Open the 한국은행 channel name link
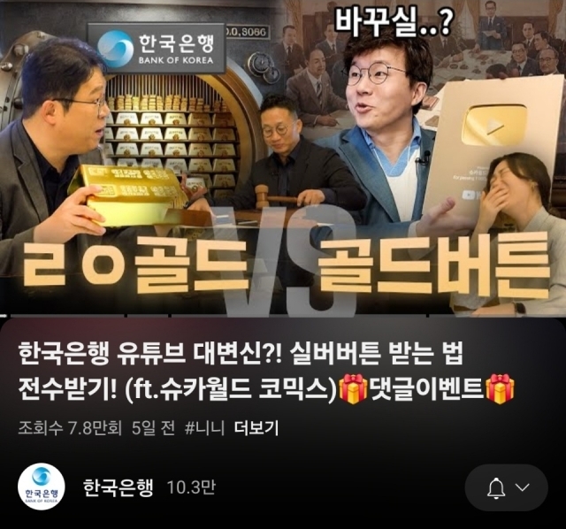Viewport: 566px width, 529px height. [118, 487]
